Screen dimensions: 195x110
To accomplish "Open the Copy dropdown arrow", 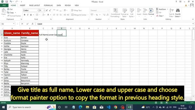I will pos(16,13).
